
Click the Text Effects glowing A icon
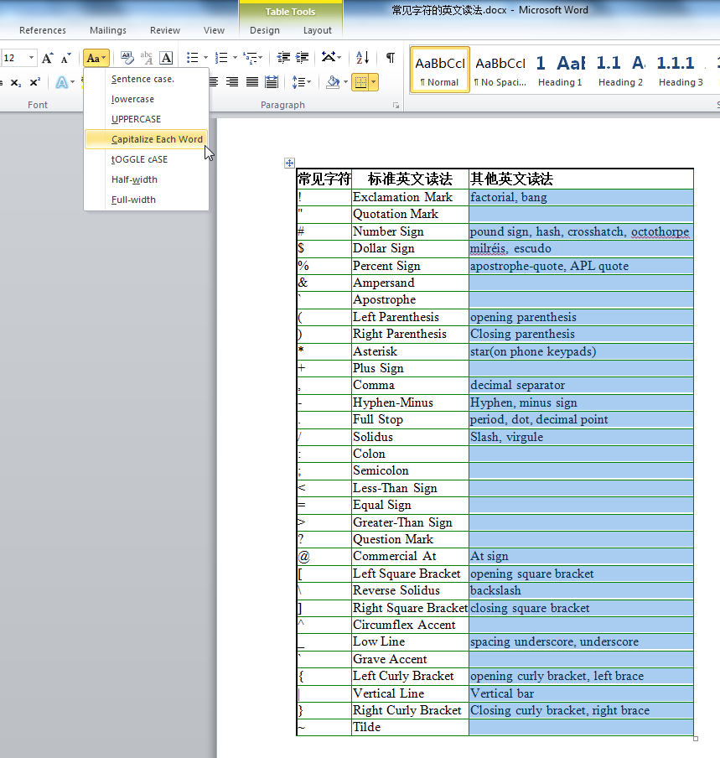click(62, 83)
